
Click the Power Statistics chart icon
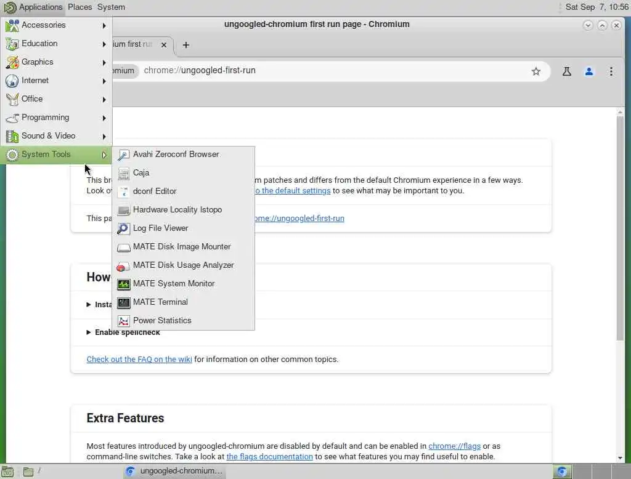coord(123,321)
